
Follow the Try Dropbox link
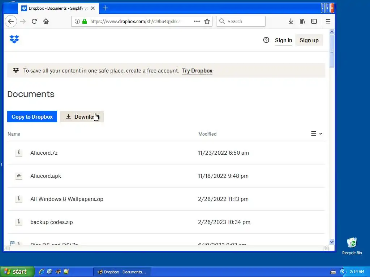click(x=197, y=71)
